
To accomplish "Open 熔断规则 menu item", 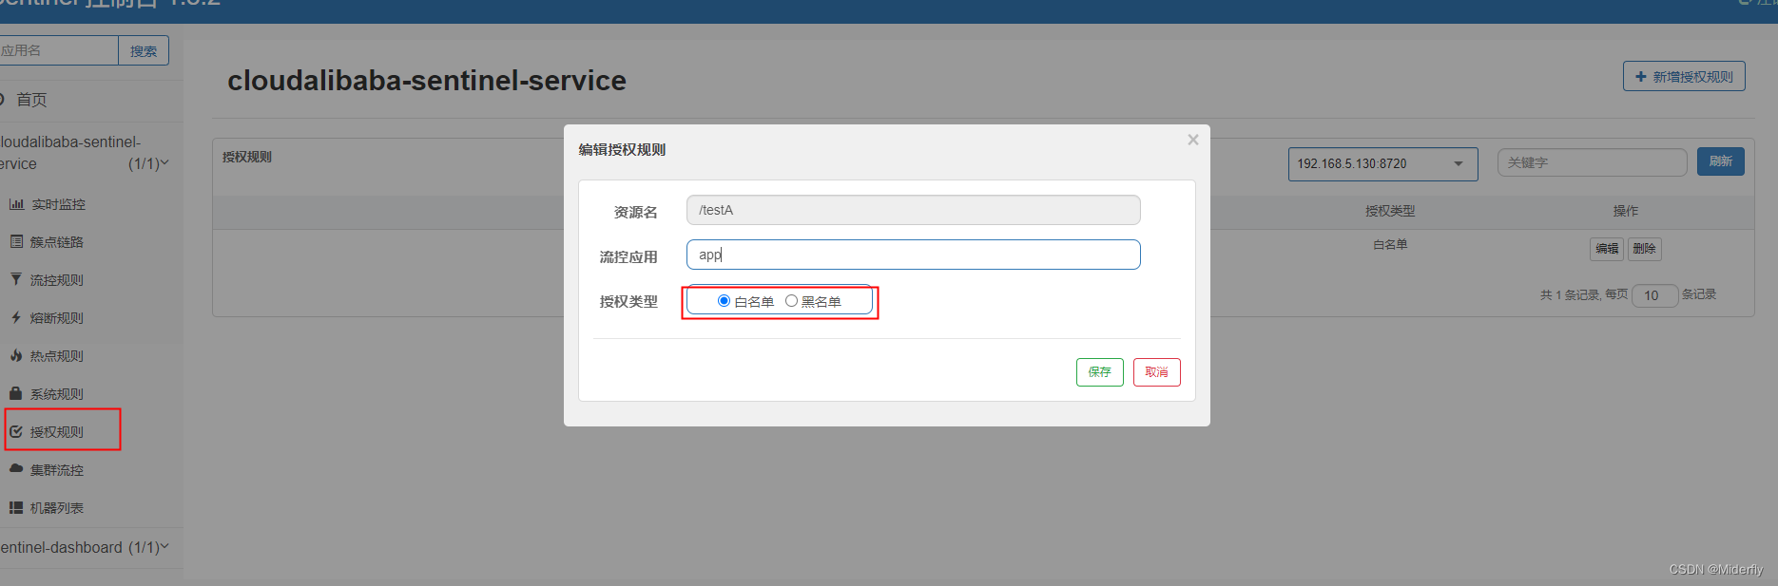I will click(x=57, y=318).
